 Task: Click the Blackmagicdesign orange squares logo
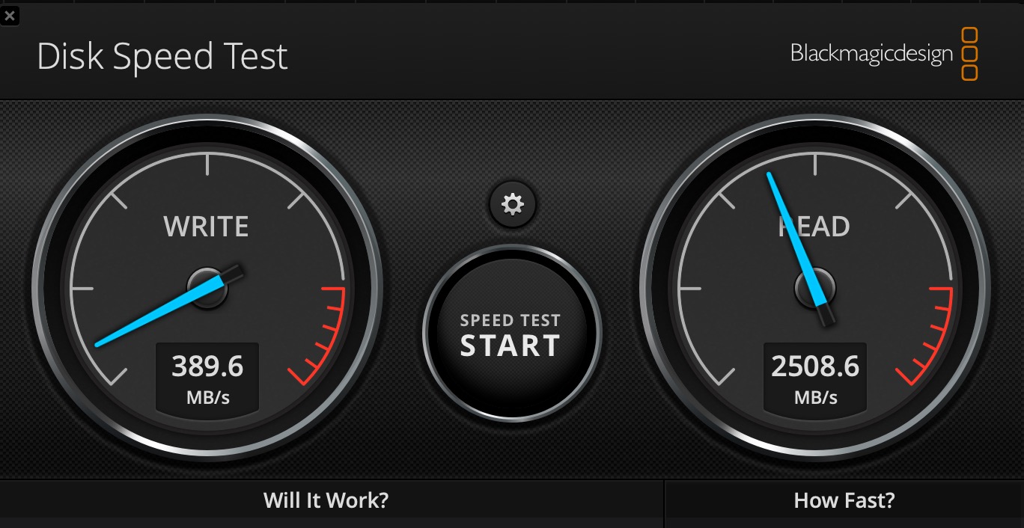click(x=969, y=54)
